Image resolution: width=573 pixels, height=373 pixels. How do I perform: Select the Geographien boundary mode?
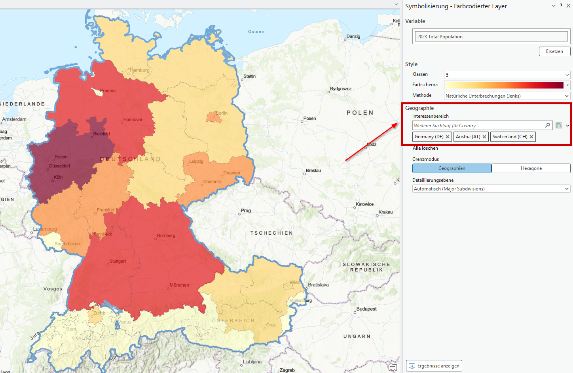452,168
